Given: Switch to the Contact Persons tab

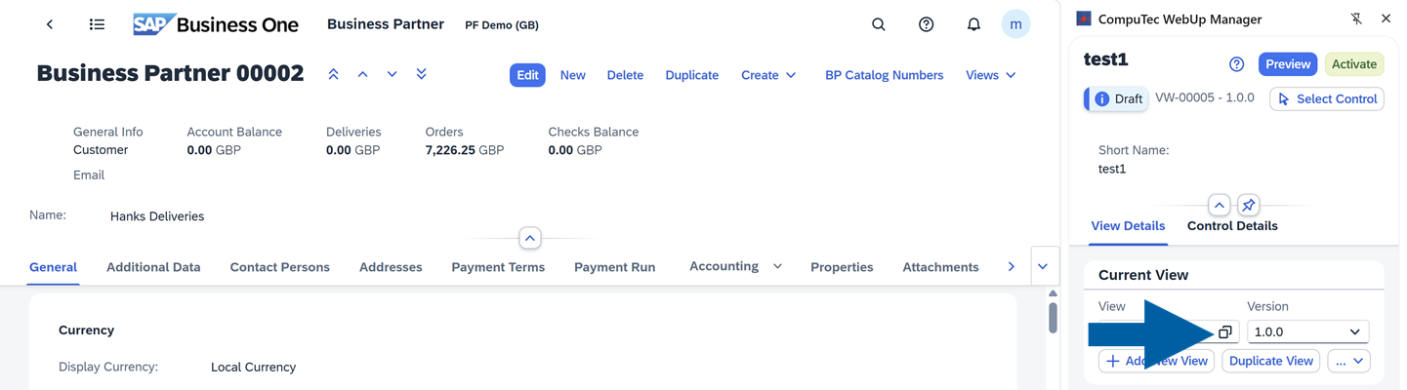Looking at the screenshot, I should pyautogui.click(x=279, y=267).
